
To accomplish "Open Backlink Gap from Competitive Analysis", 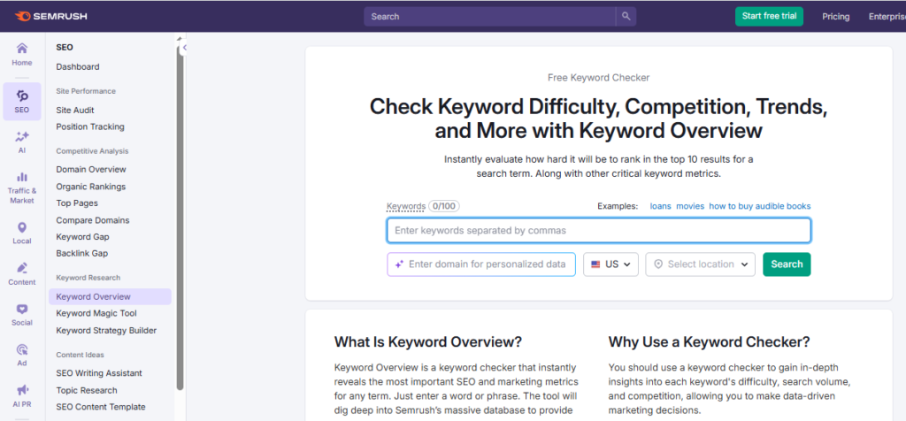I will click(x=82, y=254).
